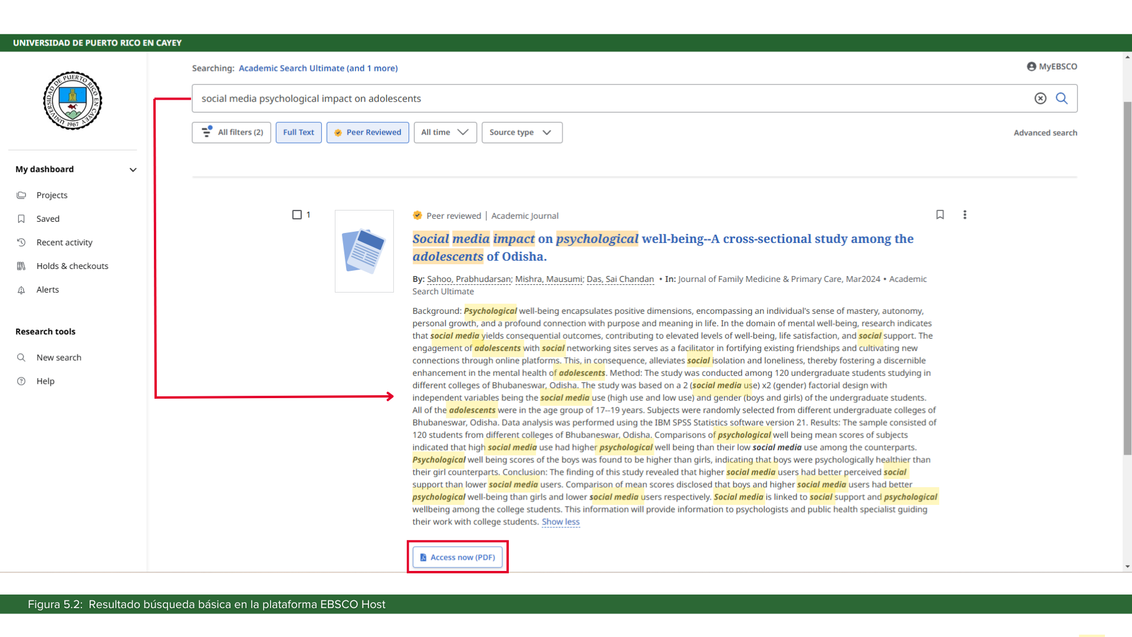
Task: Click the magnifier search icon in search bar
Action: pos(1061,98)
